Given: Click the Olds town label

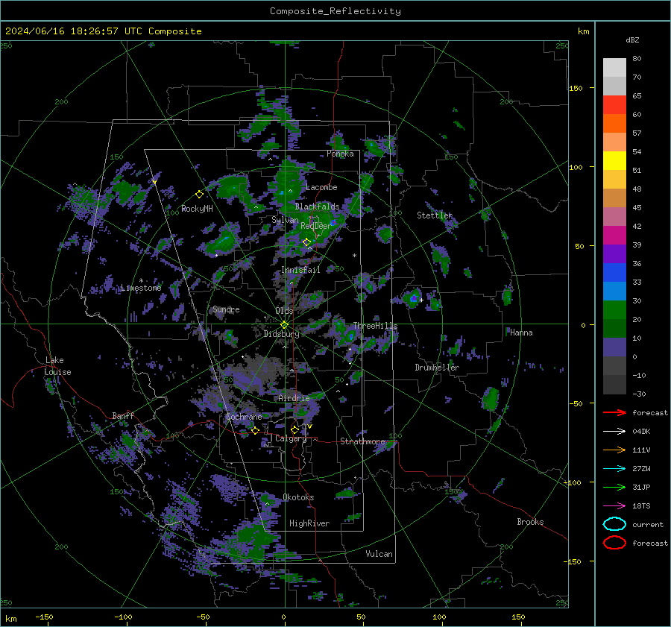Looking at the screenshot, I should click(284, 311).
